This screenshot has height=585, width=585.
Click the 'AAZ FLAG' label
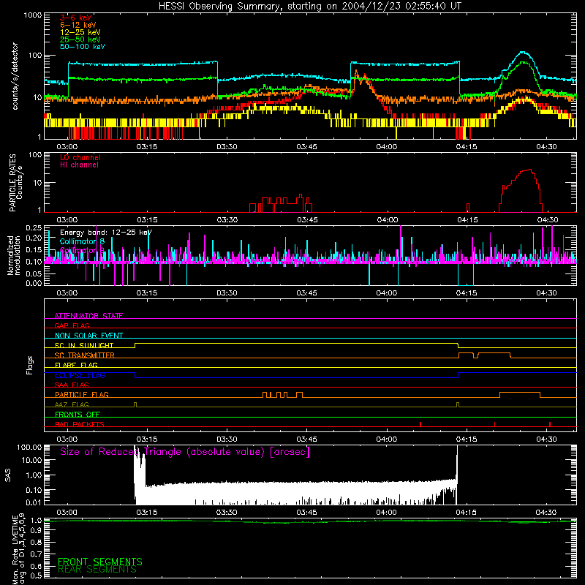[72, 404]
